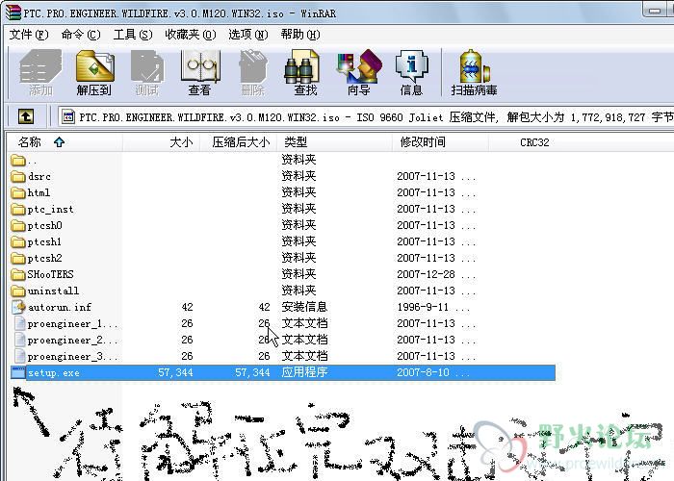Click the proengineer_2 text file icon
Viewport: 674px width, 481px height.
[x=20, y=340]
